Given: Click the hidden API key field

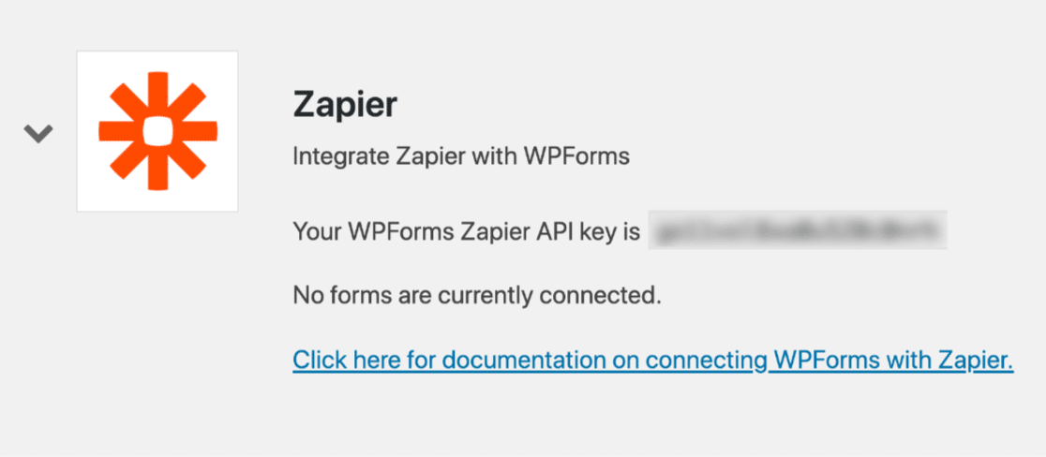Looking at the screenshot, I should click(798, 230).
